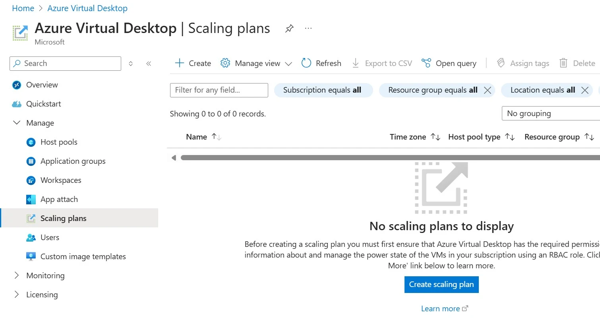This screenshot has height=320, width=600.
Task: Click the Host pools sidebar icon
Action: coord(31,142)
